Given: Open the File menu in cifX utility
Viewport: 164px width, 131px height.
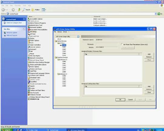Looking at the screenshot, I should click(x=55, y=32).
